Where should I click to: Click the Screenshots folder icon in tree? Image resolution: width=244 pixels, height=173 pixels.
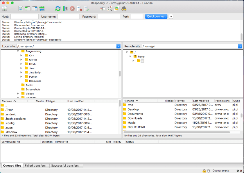(x=23, y=89)
